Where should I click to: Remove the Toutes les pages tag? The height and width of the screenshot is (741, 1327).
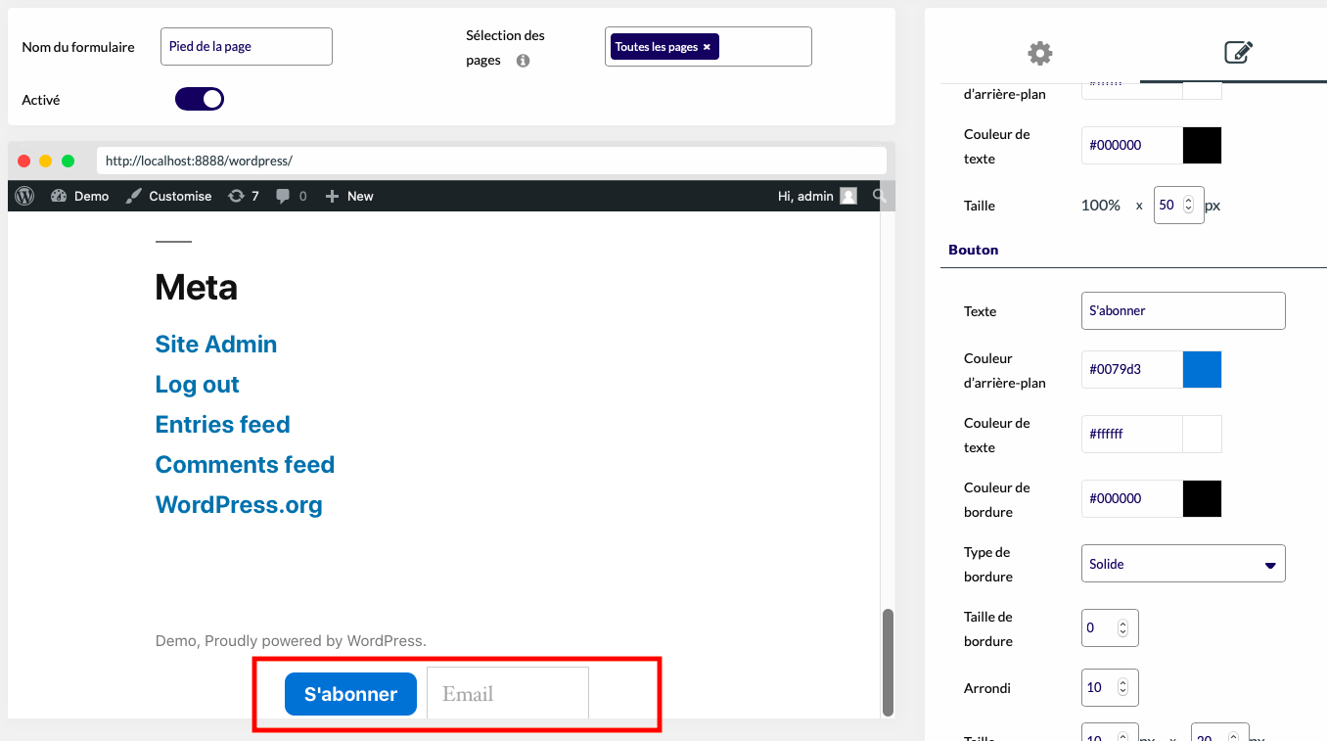[707, 47]
